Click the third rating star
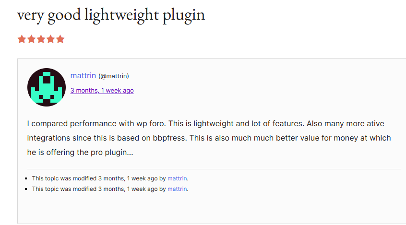 coord(41,39)
